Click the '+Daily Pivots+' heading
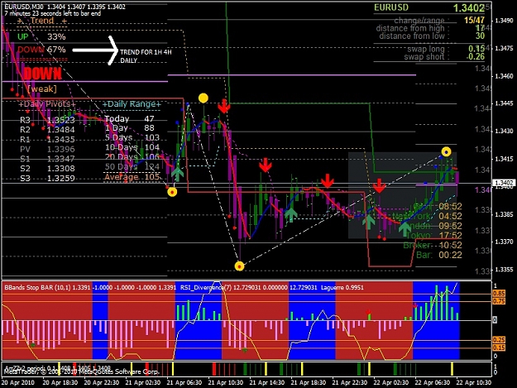 pos(47,104)
